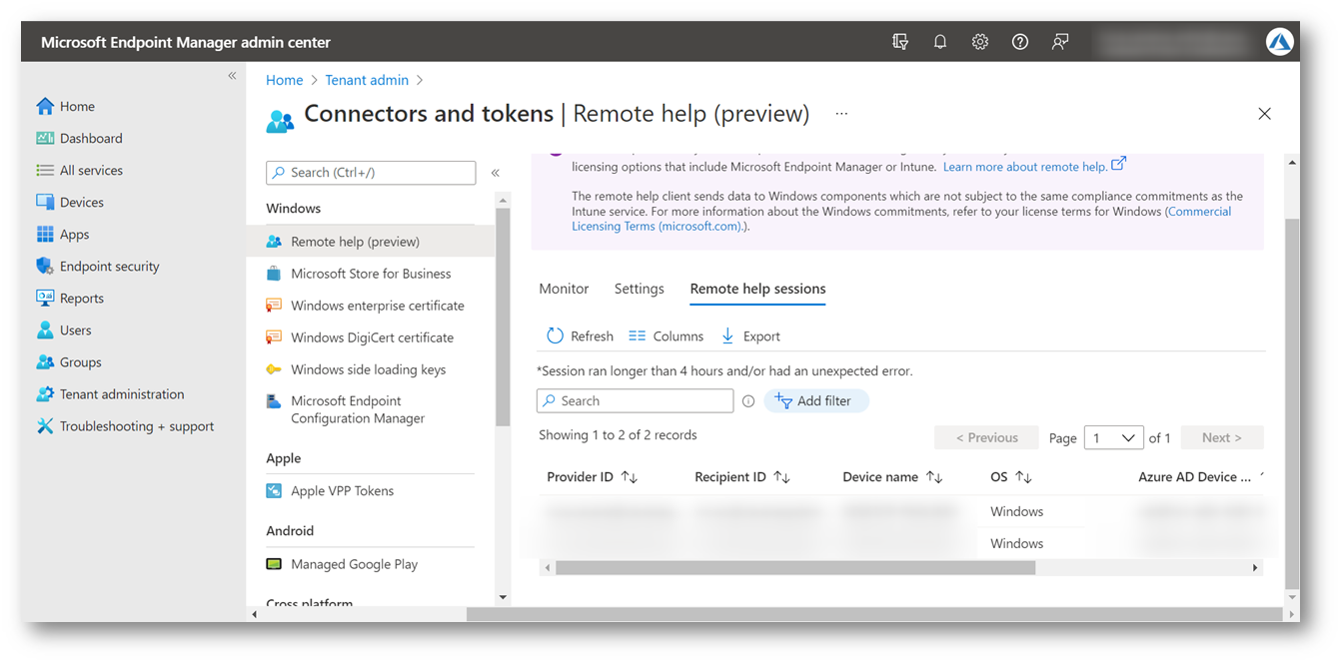
Task: Click the session ran longer note
Action: coord(724,371)
